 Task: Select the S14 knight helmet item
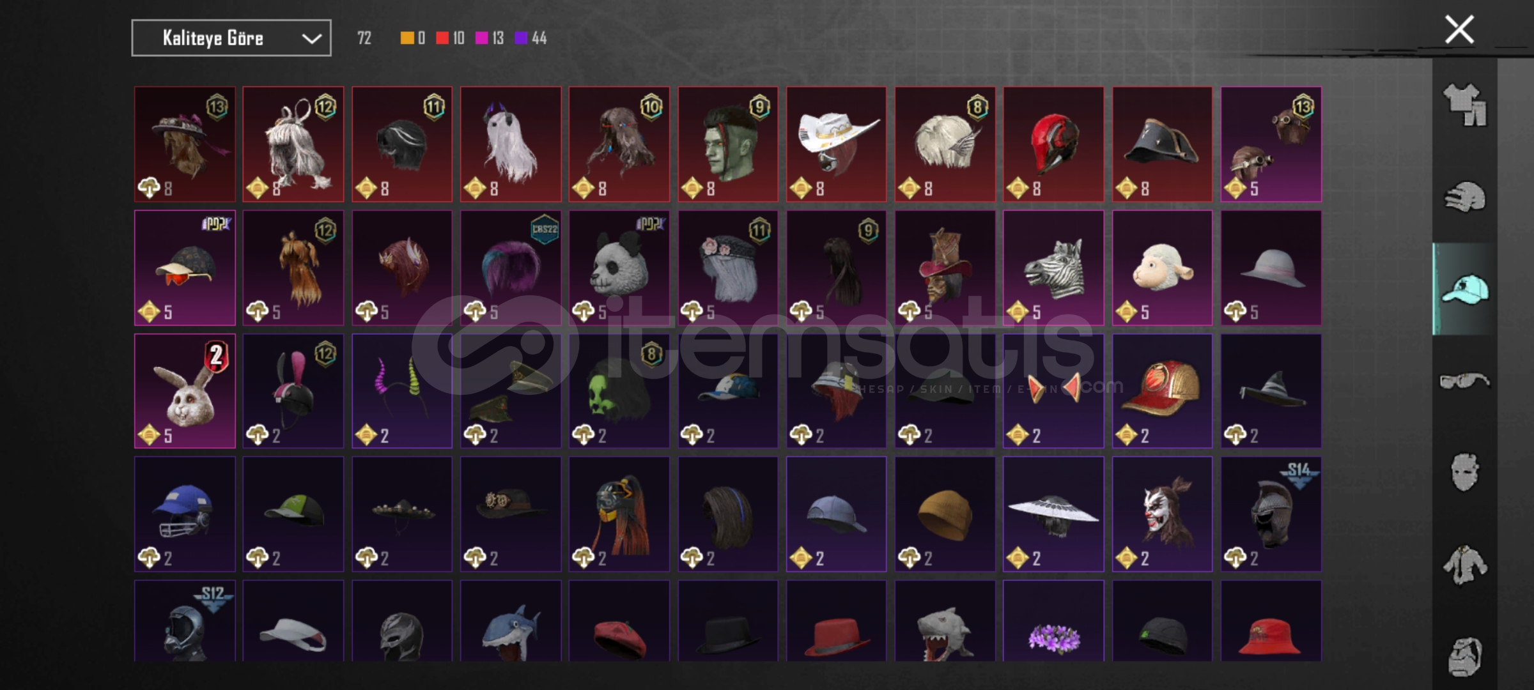click(x=1271, y=514)
